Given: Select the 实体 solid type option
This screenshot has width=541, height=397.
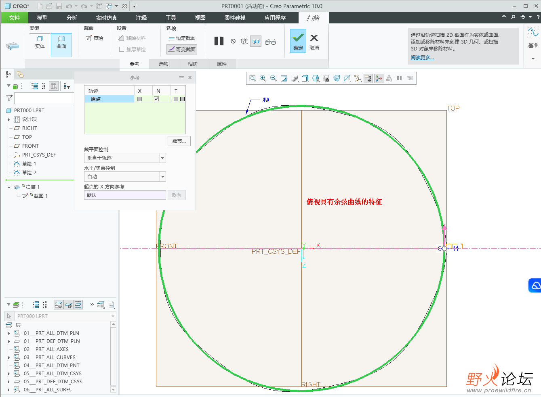Looking at the screenshot, I should (40, 42).
